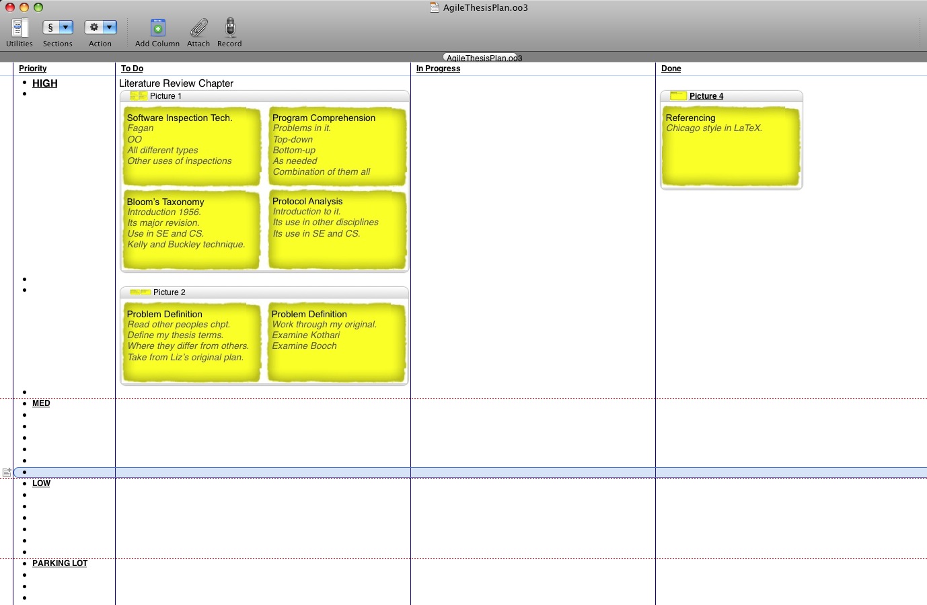The height and width of the screenshot is (605, 927).
Task: Click the Add Column toolbar icon
Action: [x=157, y=28]
